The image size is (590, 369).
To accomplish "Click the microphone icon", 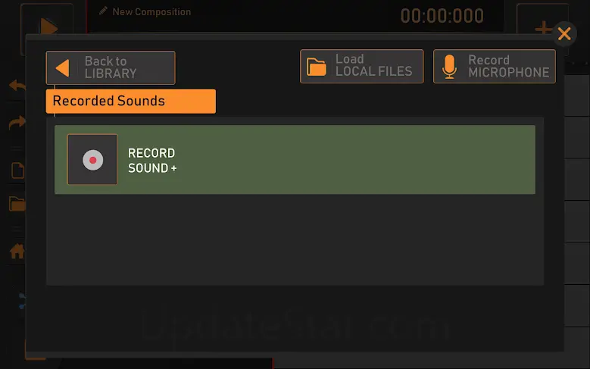I will coord(449,67).
